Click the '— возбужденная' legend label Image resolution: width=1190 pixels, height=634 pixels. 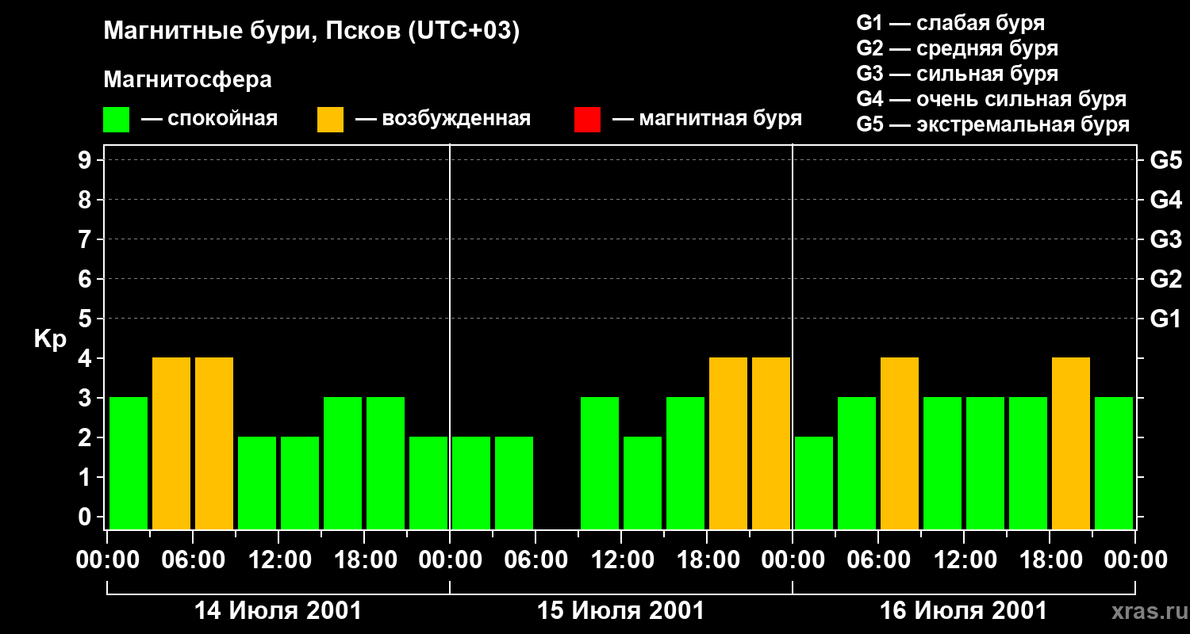point(443,120)
